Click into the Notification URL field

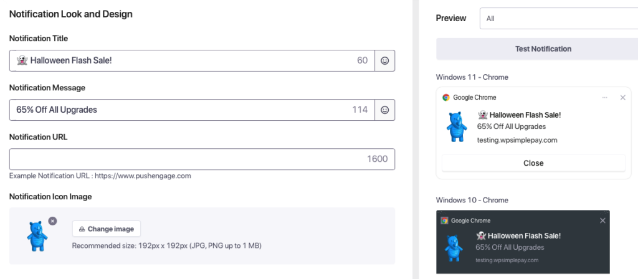(187, 159)
